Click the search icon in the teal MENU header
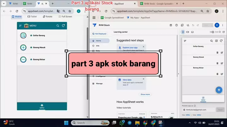The width and height of the screenshot is (227, 127). point(57,26)
